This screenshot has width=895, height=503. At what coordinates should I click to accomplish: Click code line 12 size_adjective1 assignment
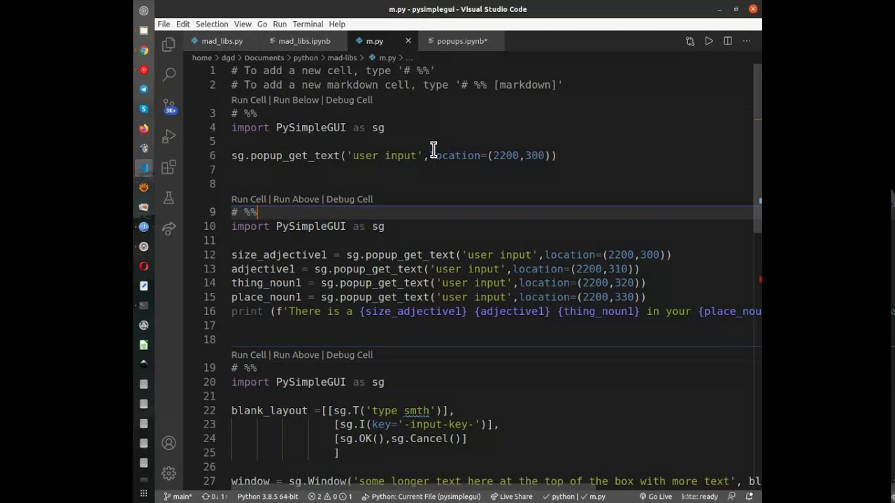pyautogui.click(x=451, y=255)
